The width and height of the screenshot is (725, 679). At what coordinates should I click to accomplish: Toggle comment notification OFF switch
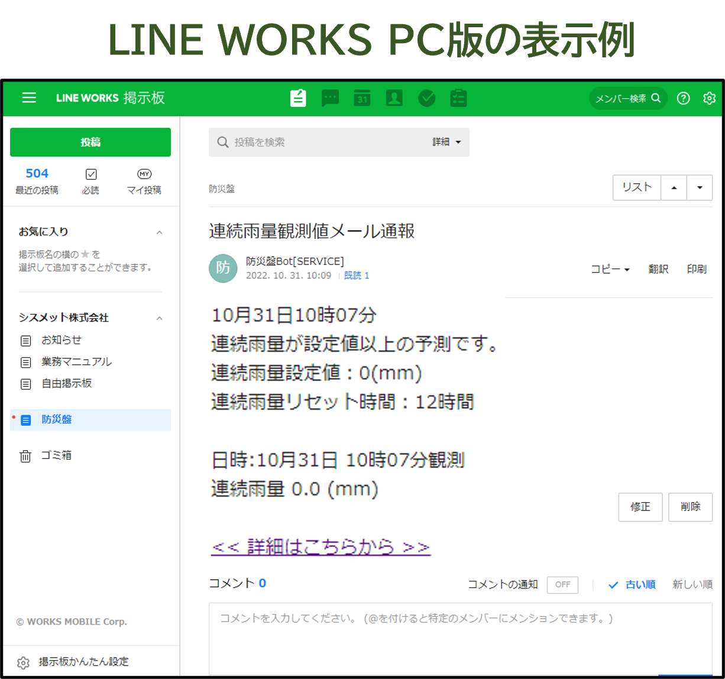click(562, 584)
